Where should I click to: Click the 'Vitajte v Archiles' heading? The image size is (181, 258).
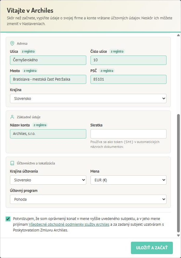pyautogui.click(x=30, y=11)
